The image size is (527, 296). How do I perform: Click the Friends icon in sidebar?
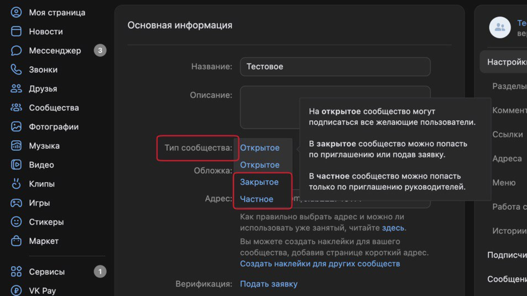(16, 89)
